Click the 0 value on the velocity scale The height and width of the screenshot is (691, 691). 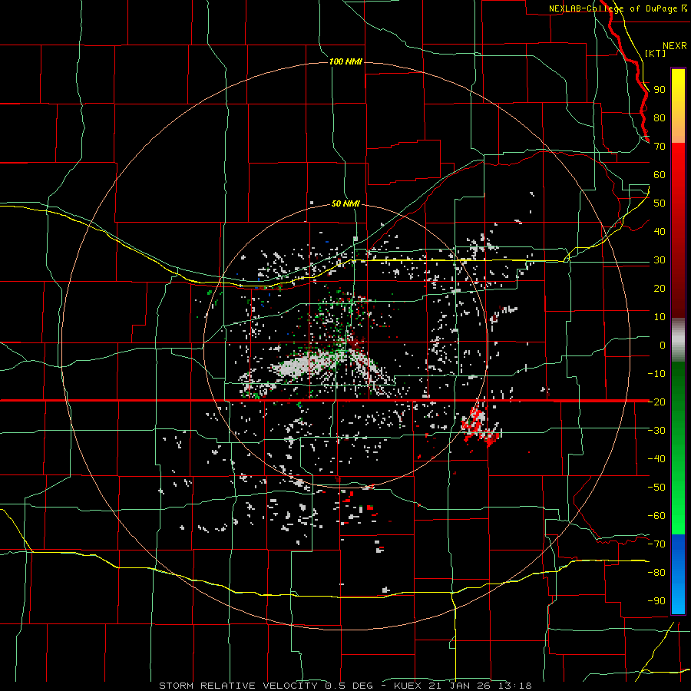(663, 345)
